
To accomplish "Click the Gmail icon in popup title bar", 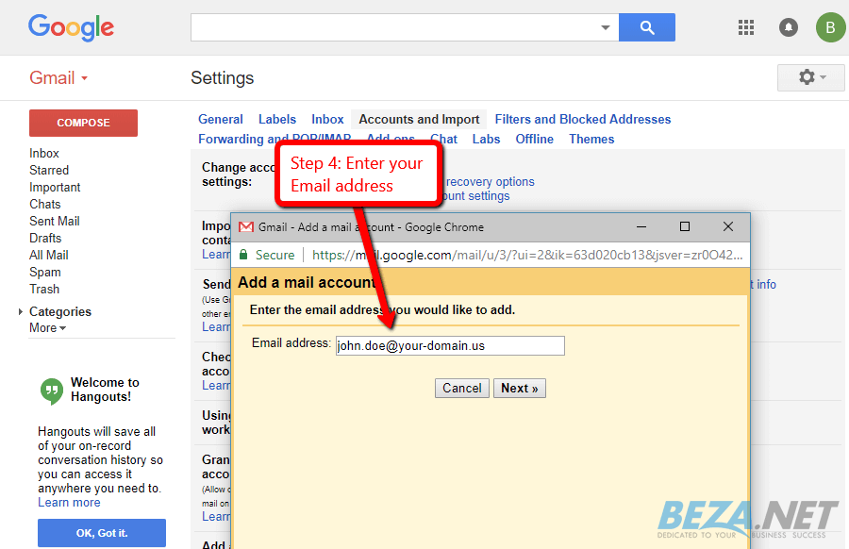I will (246, 226).
